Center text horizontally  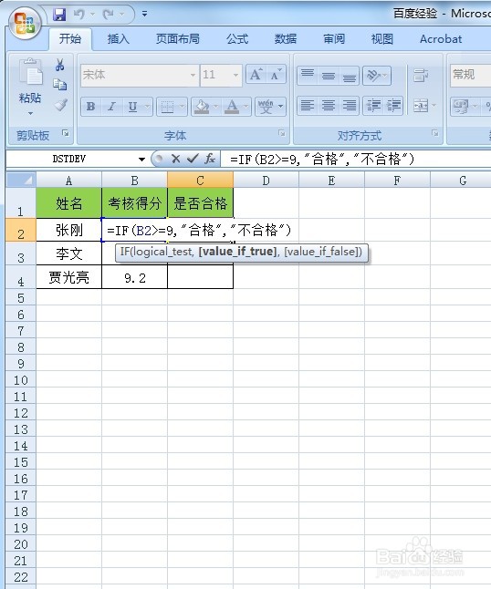click(x=329, y=106)
